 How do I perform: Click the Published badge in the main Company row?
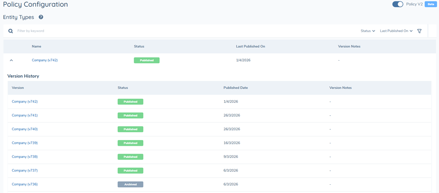tap(147, 60)
